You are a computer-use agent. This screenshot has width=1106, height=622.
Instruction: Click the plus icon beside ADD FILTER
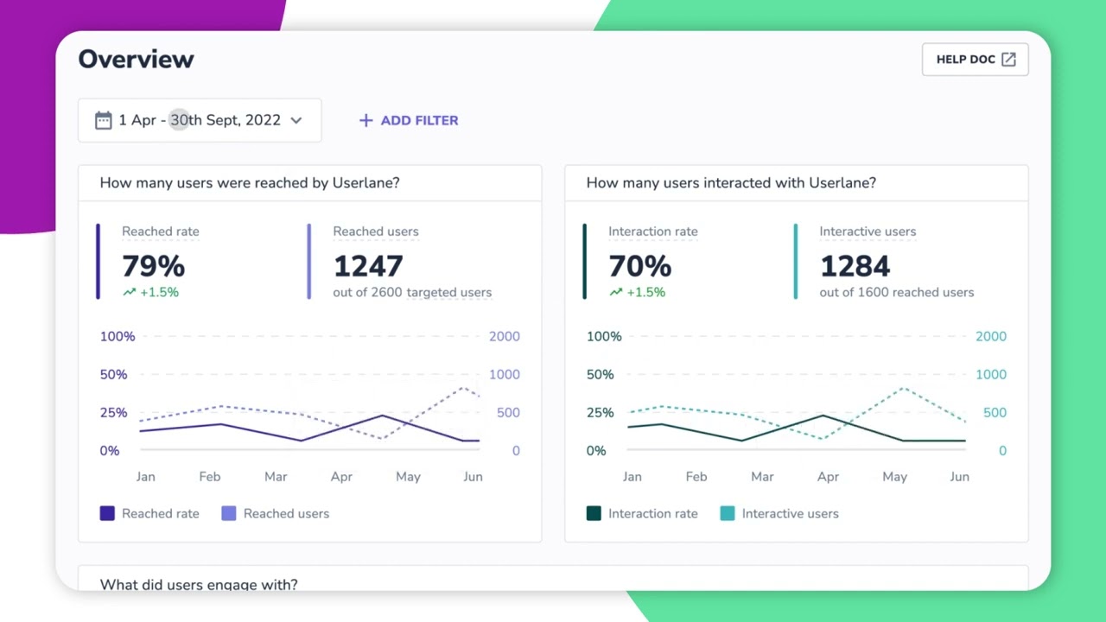click(x=365, y=120)
